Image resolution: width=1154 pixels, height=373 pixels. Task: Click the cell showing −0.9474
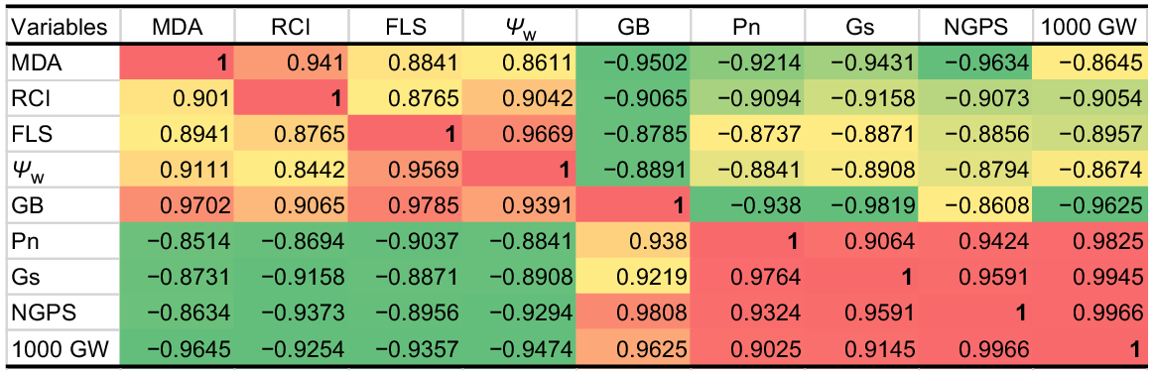[520, 347]
